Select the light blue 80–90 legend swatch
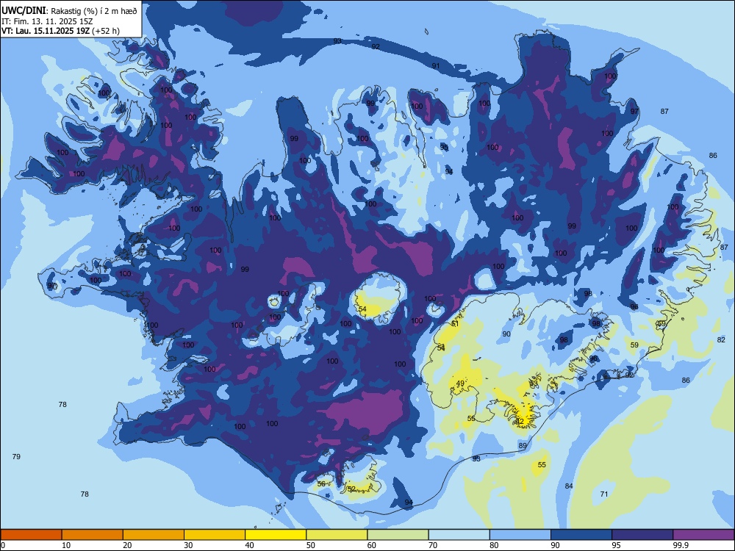Screen dimensions: 735x551 (520, 535)
